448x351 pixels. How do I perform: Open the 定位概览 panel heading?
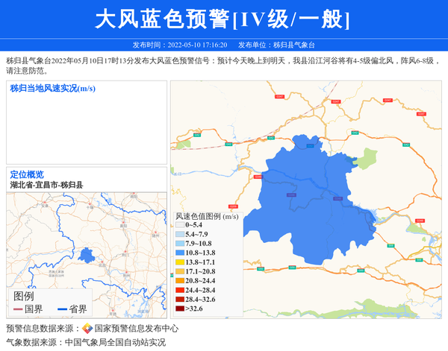click(x=27, y=174)
